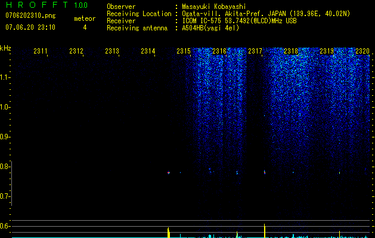
Task: Click the HROFFT 1.0.0 title text
Action: 47,5
